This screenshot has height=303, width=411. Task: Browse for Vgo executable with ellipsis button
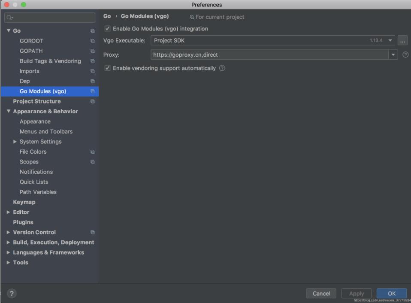click(402, 40)
